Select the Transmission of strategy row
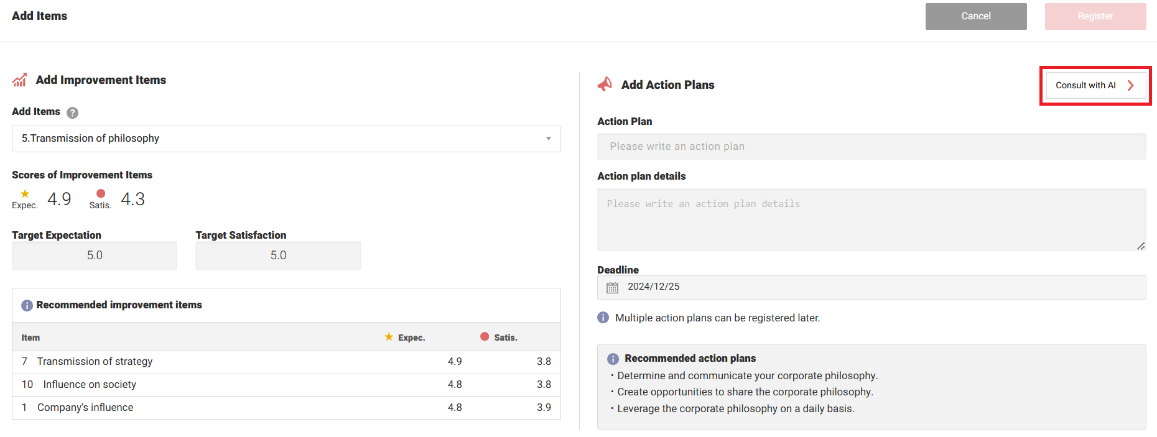 286,362
